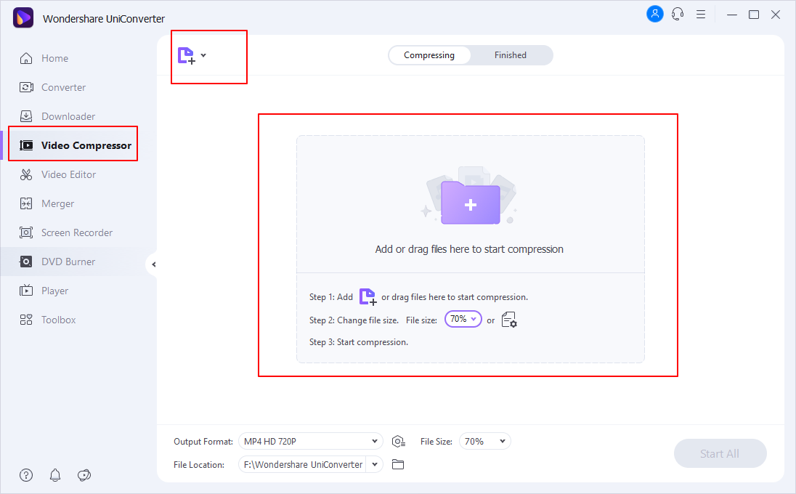This screenshot has height=494, width=796.
Task: Click the output format settings gear icon
Action: tap(399, 442)
